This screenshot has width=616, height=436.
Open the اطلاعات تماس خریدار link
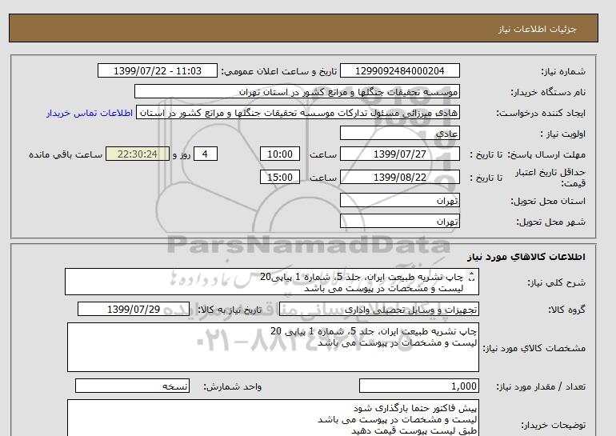90,113
